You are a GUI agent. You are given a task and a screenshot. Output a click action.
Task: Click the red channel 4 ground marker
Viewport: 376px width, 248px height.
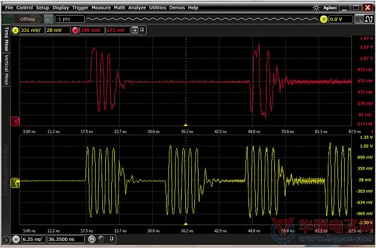pos(15,121)
